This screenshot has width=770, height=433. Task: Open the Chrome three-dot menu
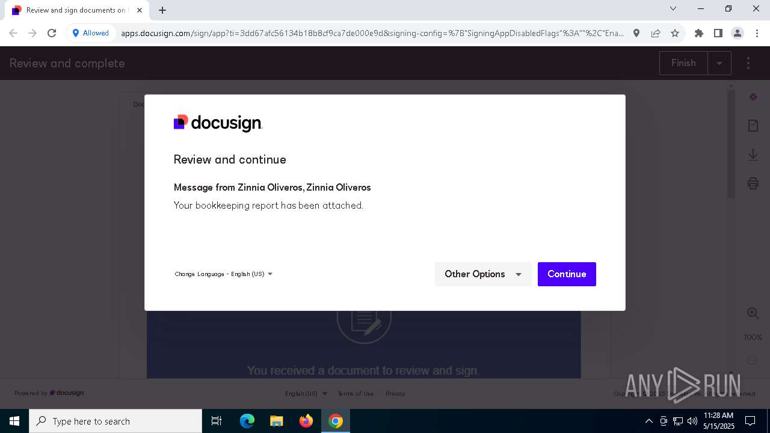pyautogui.click(x=756, y=33)
